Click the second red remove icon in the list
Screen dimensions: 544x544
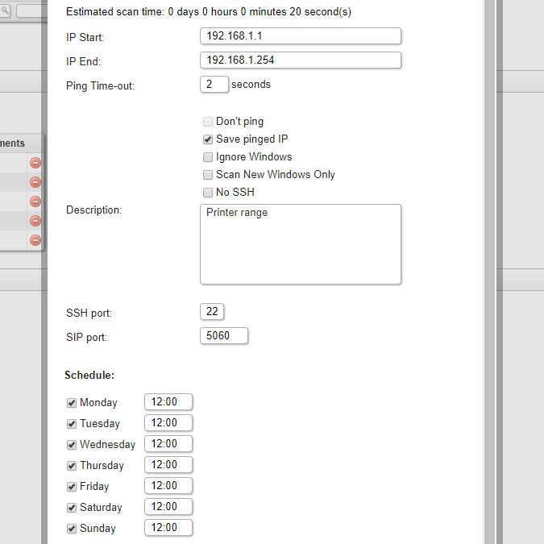tap(35, 182)
